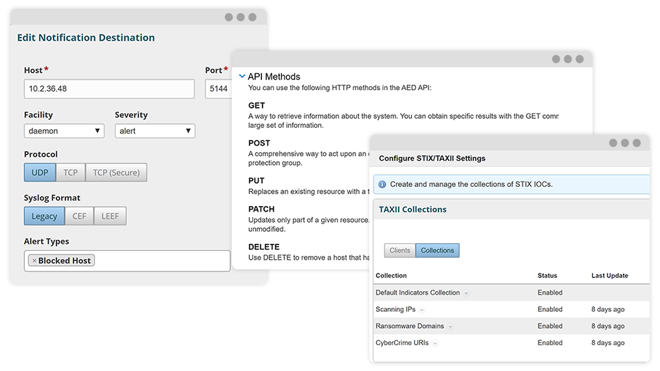Viewport: 660px width, 371px height.
Task: Open CyberCrime URIs arrow menu
Action: pos(435,343)
